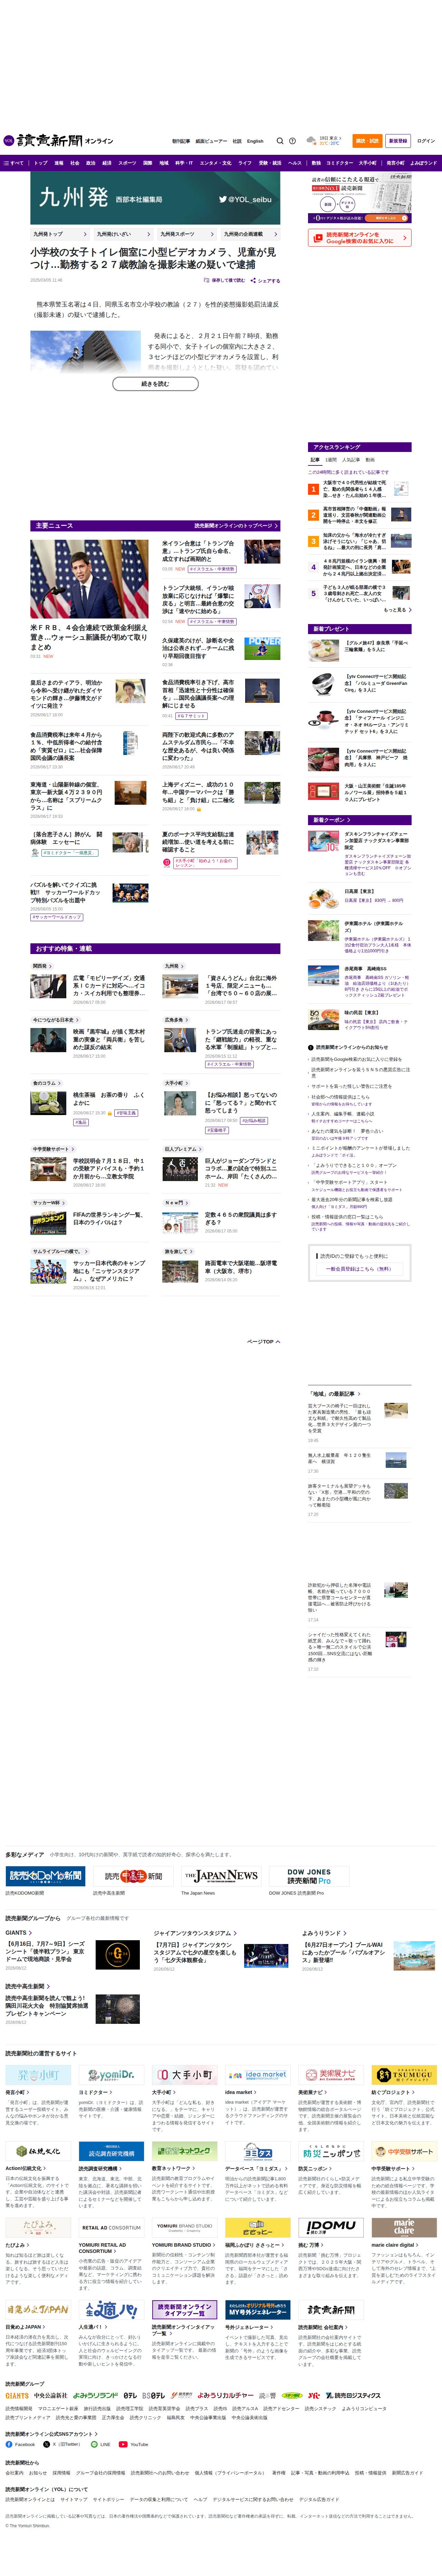Open 会社案内 footer link
Viewport: 442px width, 2576px height.
(x=14, y=2473)
